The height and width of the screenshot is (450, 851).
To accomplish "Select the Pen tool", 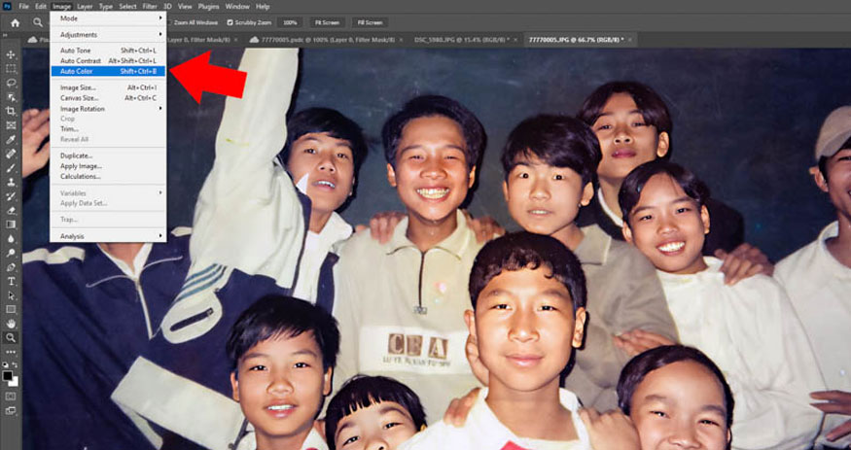I will pos(11,267).
